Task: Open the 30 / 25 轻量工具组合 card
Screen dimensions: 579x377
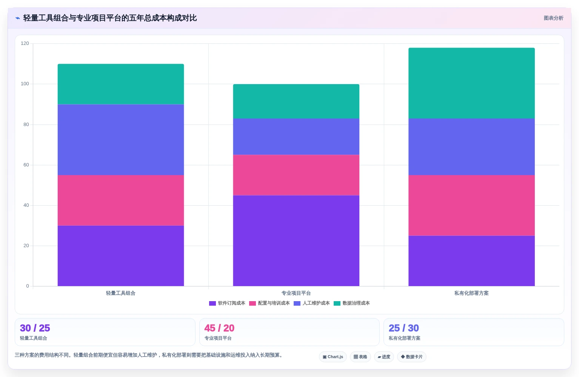Action: click(105, 332)
